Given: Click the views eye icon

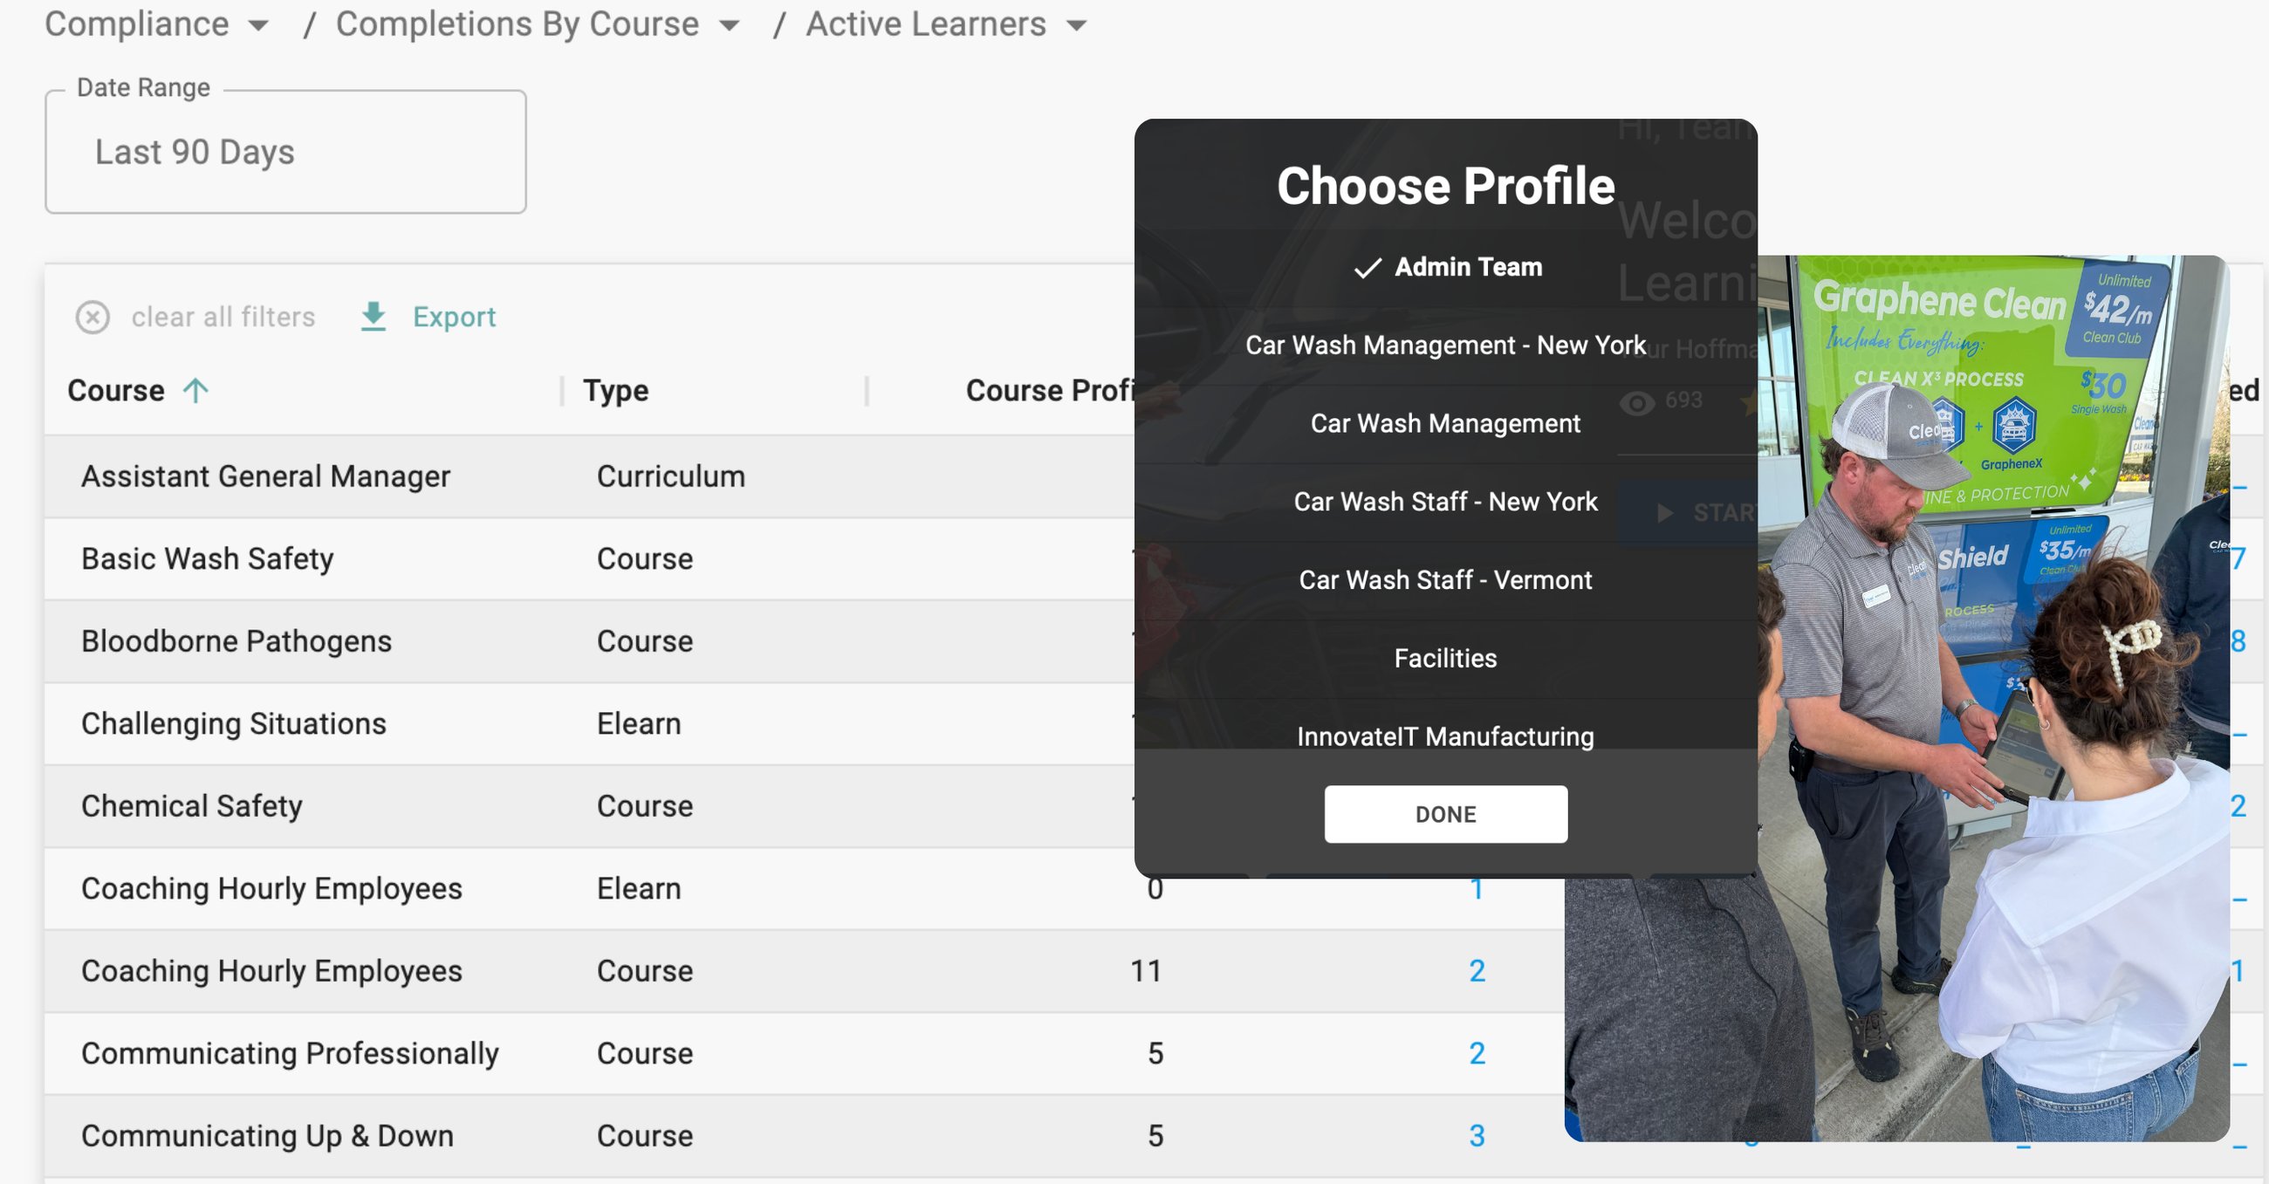Looking at the screenshot, I should pyautogui.click(x=1636, y=402).
